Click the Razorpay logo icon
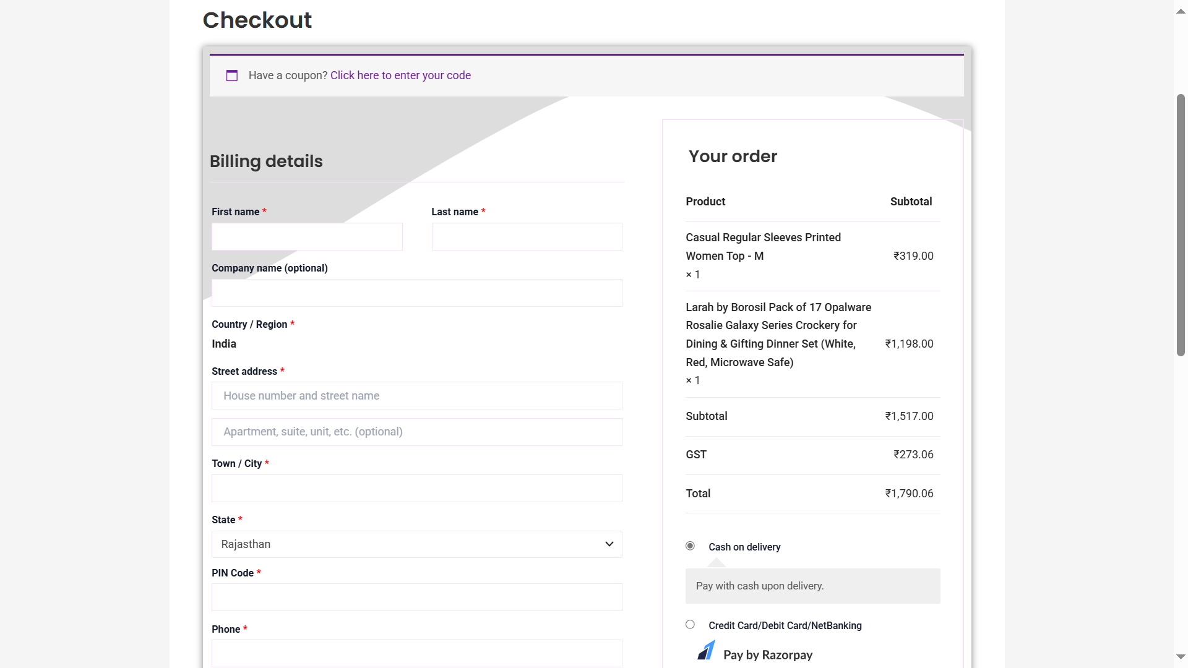 point(706,651)
